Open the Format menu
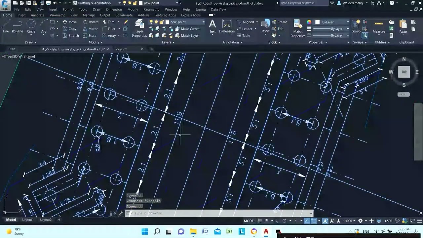The image size is (423, 238). [68, 9]
